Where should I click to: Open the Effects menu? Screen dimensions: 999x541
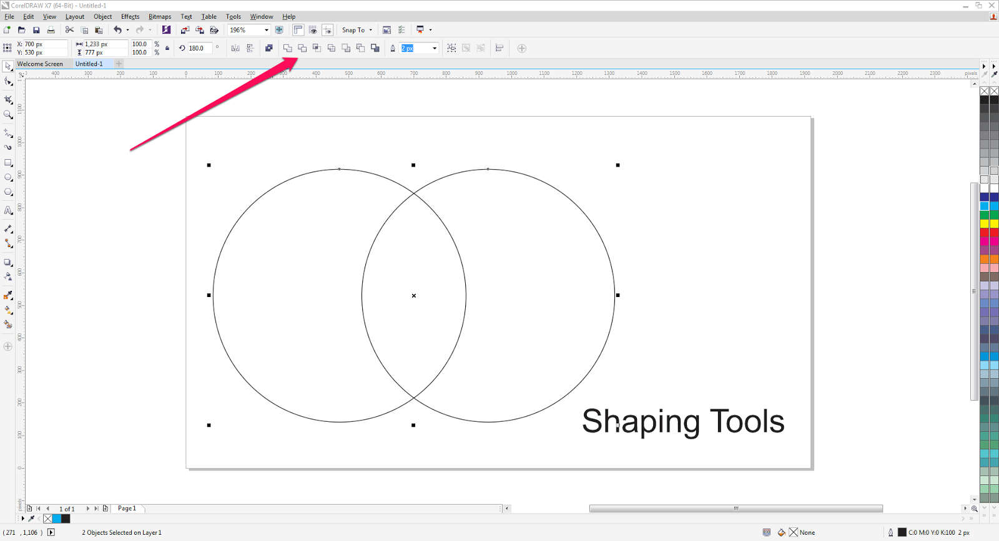pyautogui.click(x=130, y=17)
